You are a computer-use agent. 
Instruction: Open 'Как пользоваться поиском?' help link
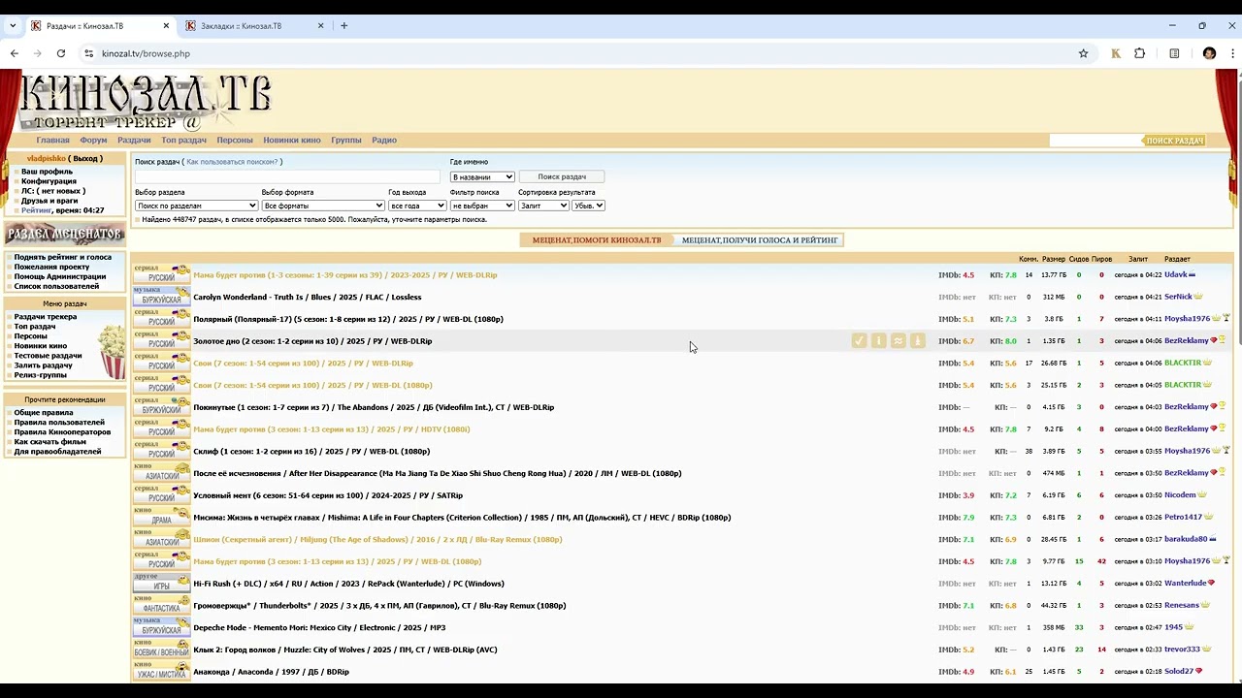(232, 162)
